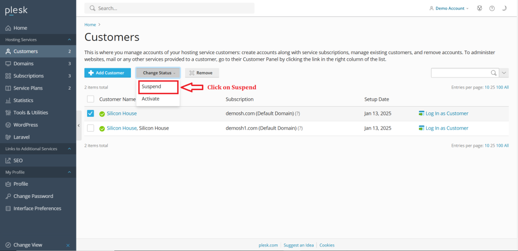Click the Add Customer button
The image size is (518, 251).
pyautogui.click(x=107, y=73)
